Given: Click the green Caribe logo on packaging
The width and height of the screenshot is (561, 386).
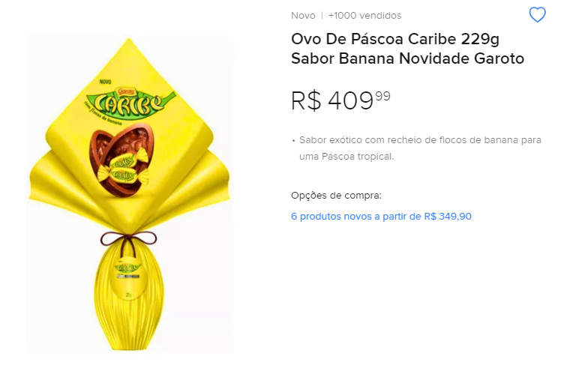Looking at the screenshot, I should [130, 102].
